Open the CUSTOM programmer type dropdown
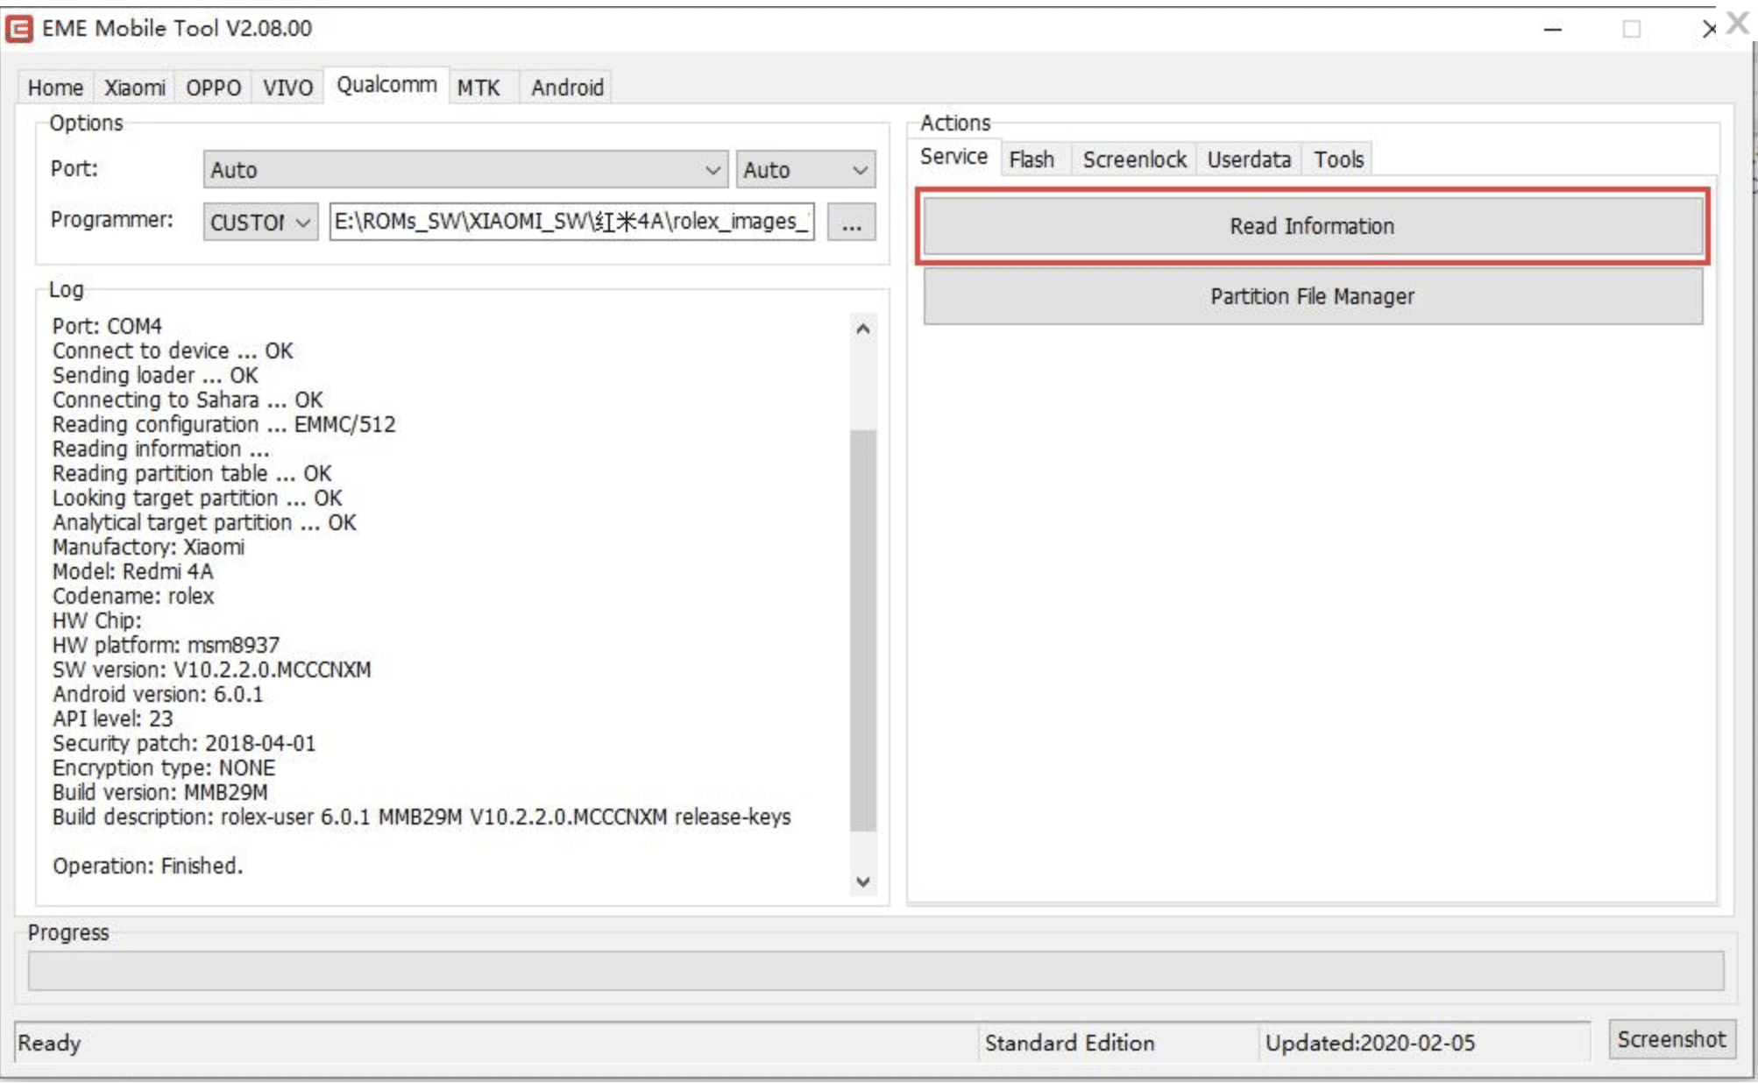The image size is (1758, 1083). point(259,223)
